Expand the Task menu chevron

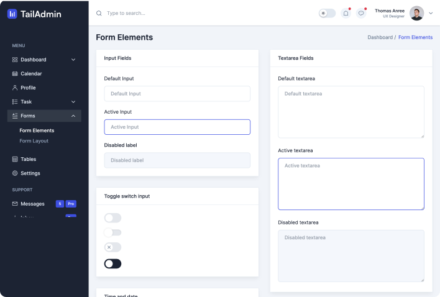pos(73,102)
